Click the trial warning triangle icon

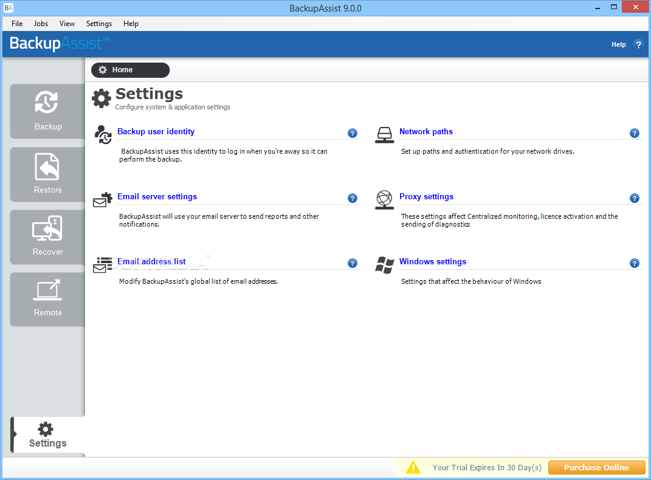point(413,468)
